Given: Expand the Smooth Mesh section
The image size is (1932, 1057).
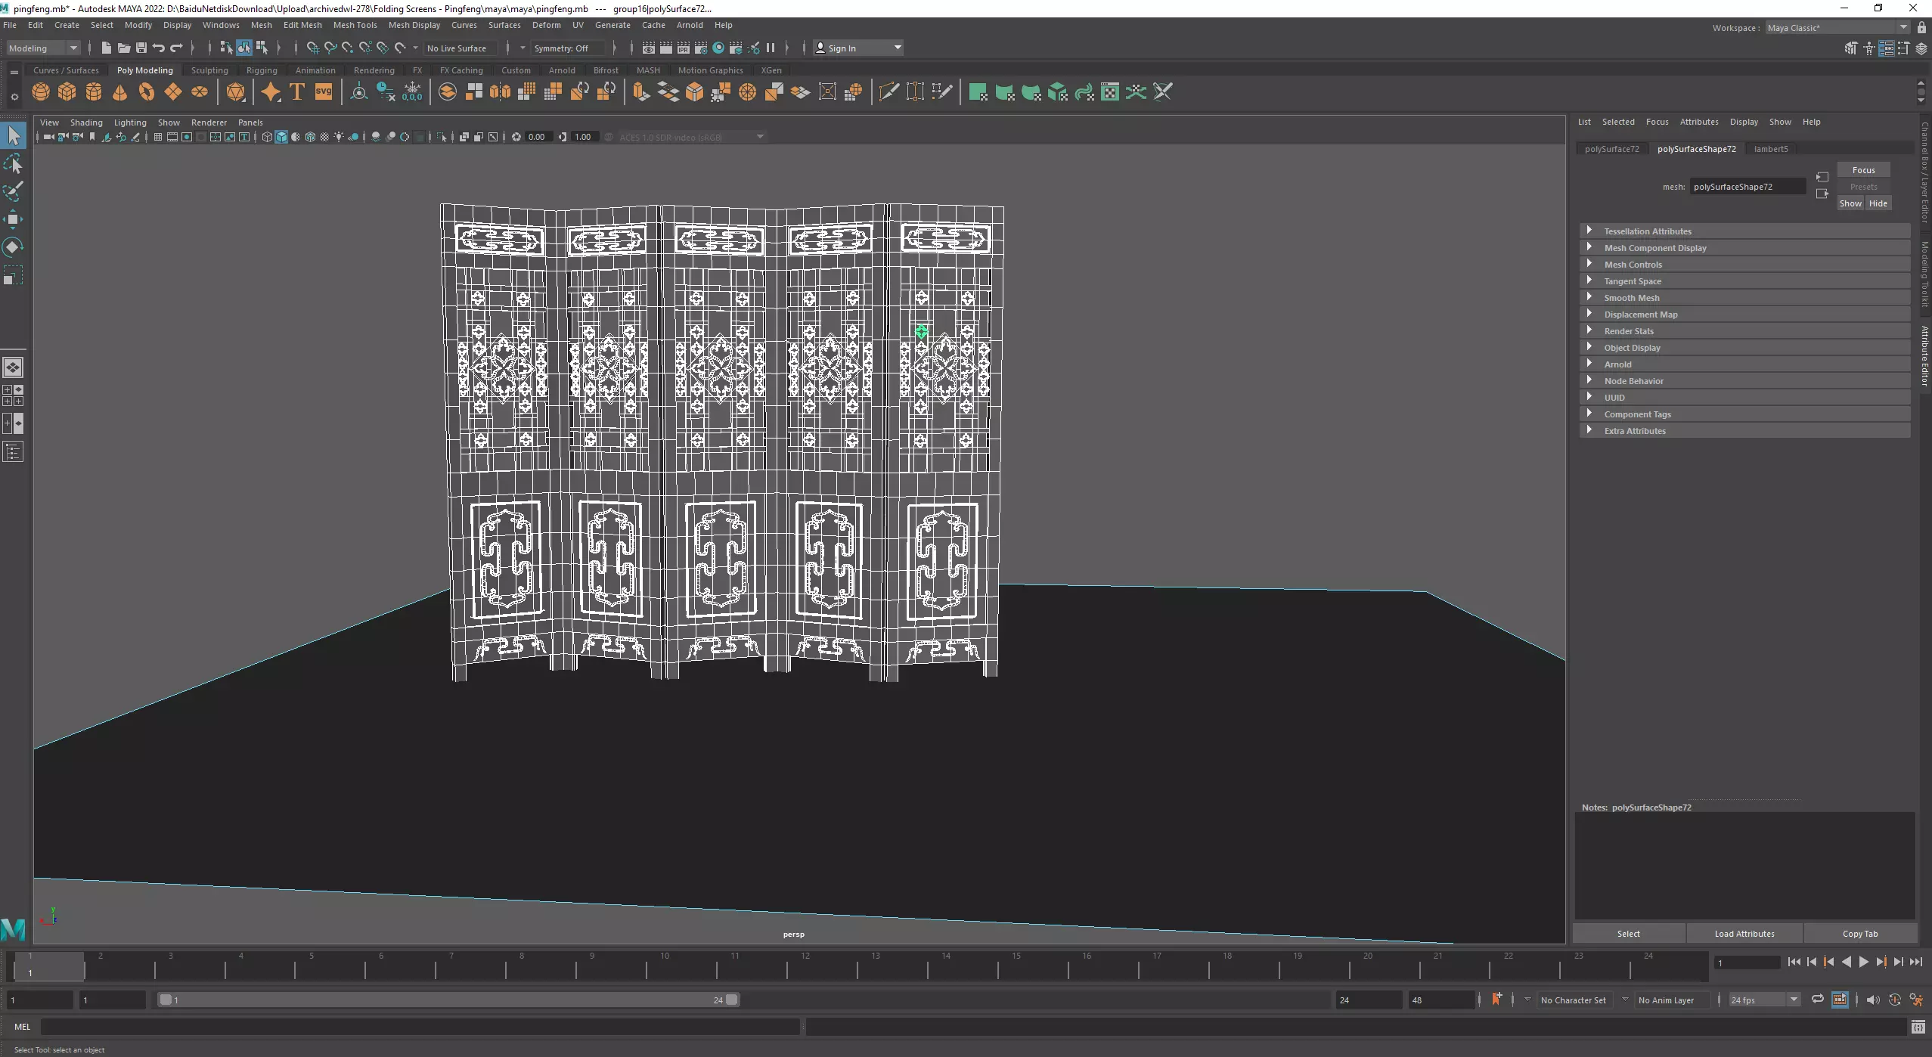Looking at the screenshot, I should click(1632, 298).
